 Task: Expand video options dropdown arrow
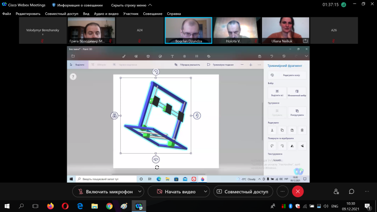[206, 191]
